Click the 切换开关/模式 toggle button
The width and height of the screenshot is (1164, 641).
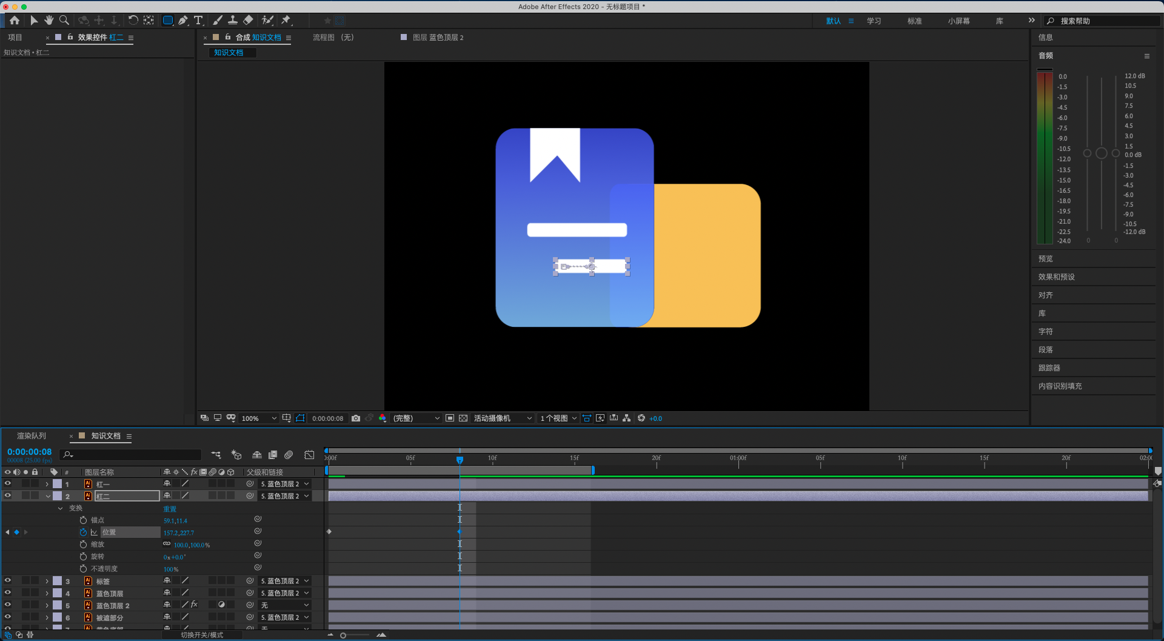202,635
